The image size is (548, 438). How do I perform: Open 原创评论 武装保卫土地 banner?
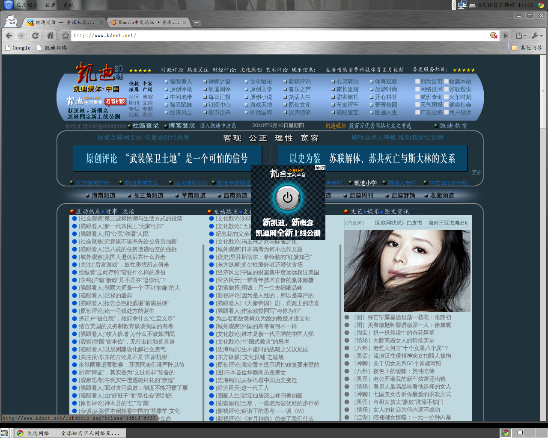click(x=167, y=158)
